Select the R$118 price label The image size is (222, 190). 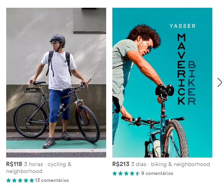(14, 164)
